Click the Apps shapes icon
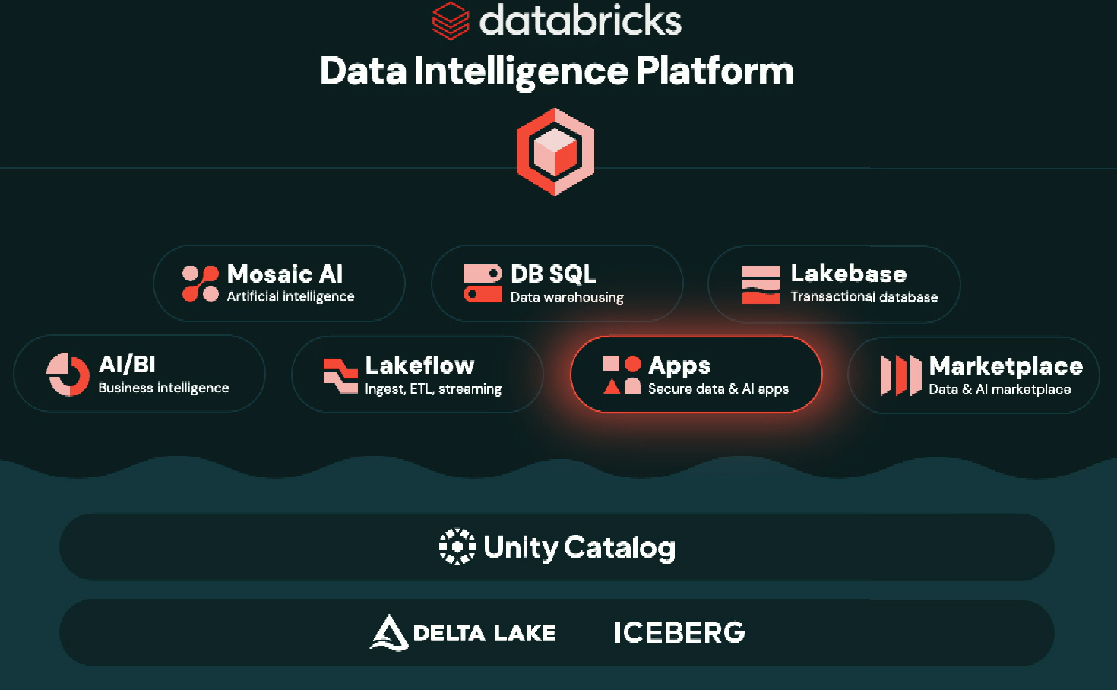 coord(622,375)
